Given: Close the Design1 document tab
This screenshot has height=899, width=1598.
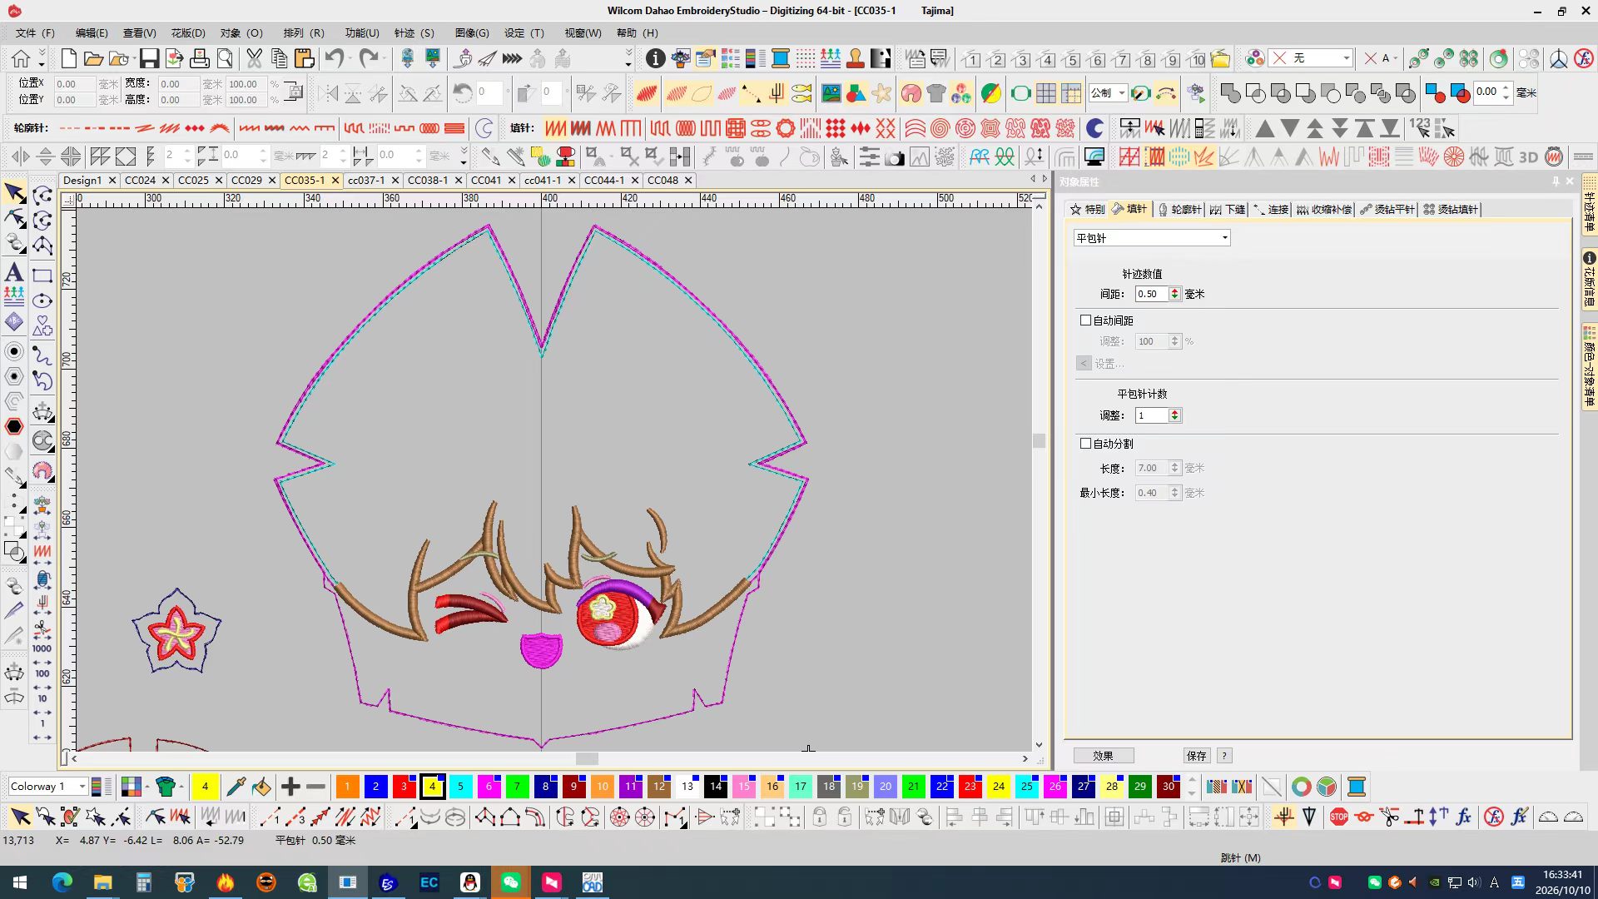Looking at the screenshot, I should click(112, 180).
